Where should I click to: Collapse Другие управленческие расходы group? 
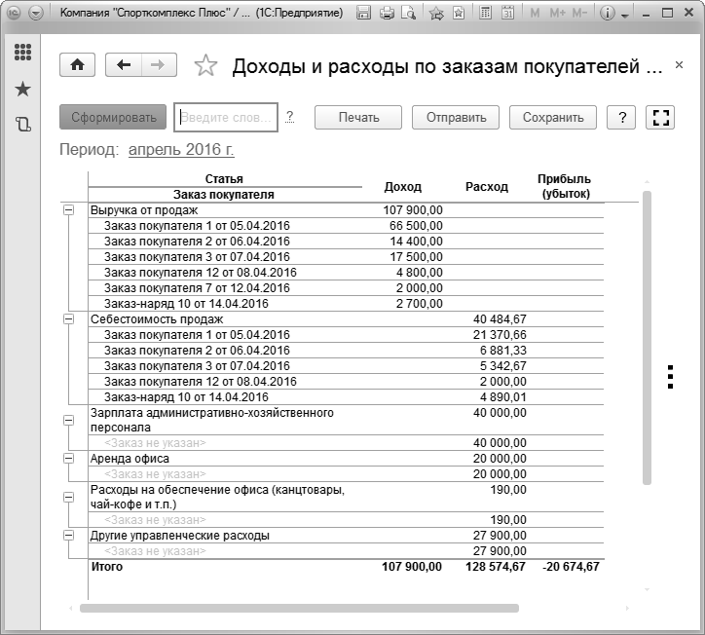click(69, 535)
